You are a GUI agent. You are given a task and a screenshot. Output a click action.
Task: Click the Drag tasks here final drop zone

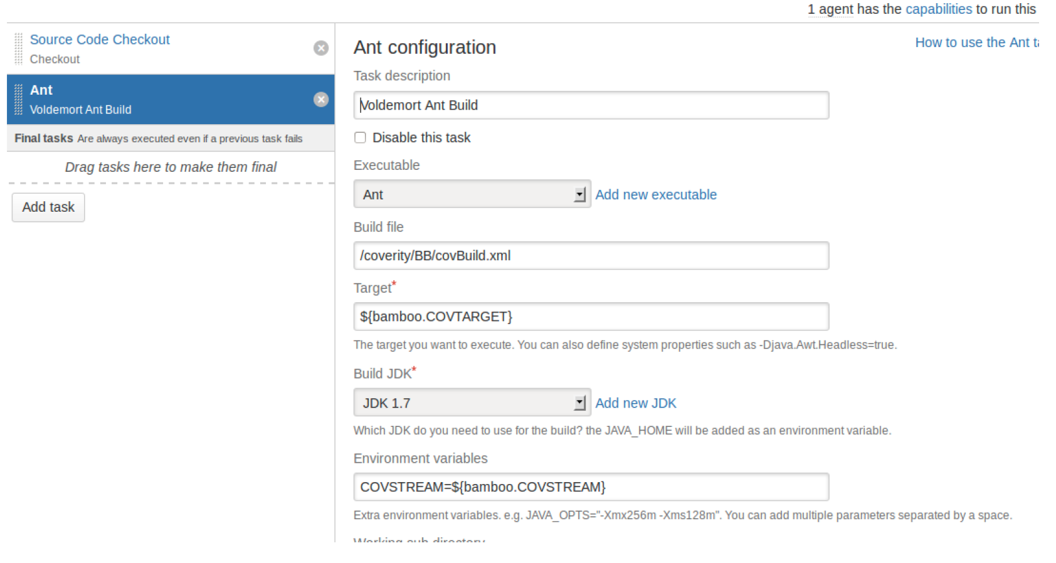pos(171,167)
